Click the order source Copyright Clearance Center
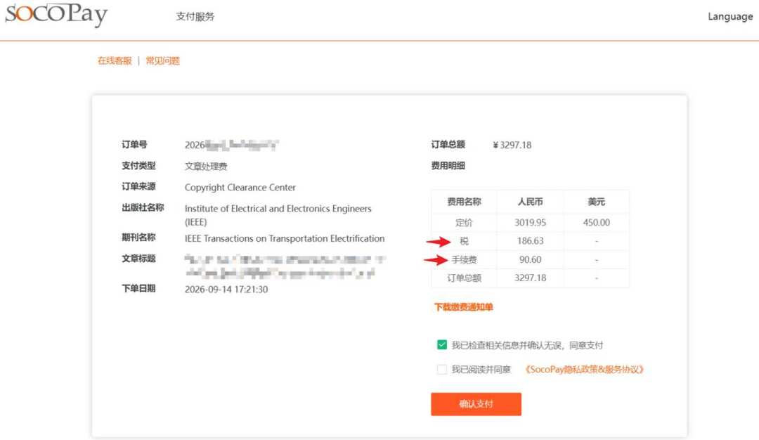The width and height of the screenshot is (759, 440). [x=240, y=188]
